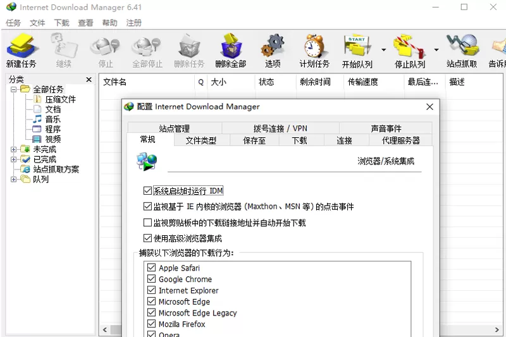Close the 配置 Internet Download Manager dialog
This screenshot has width=506, height=337.
[x=429, y=107]
